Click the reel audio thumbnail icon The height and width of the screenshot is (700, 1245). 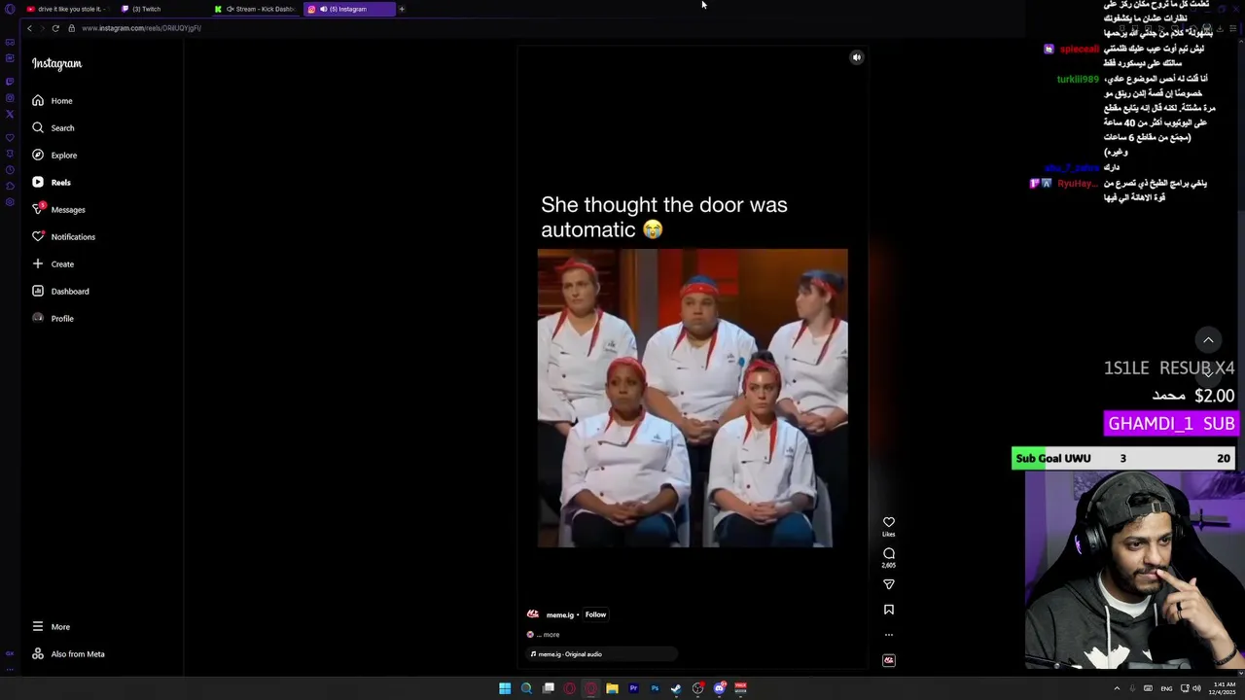(888, 660)
